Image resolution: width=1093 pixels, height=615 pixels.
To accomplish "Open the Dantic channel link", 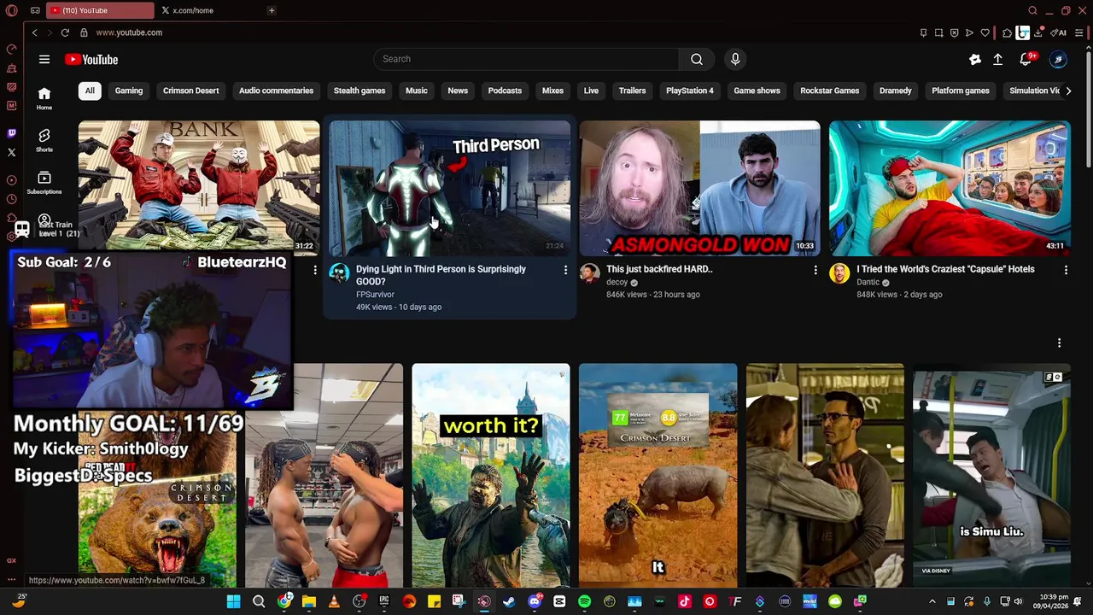I will 868,282.
